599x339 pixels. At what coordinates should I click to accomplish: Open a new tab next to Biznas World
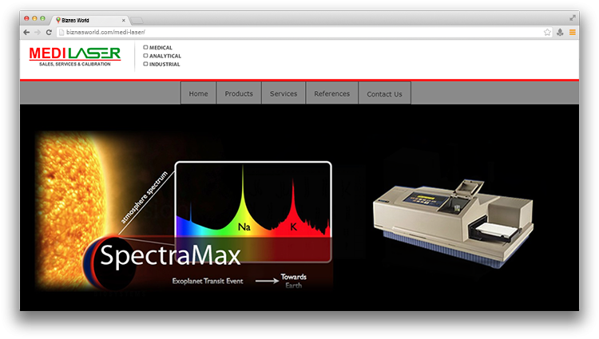tap(137, 19)
